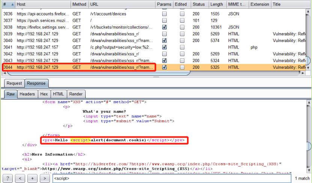Click the history table vertical scrollbar thumb
This screenshot has width=312, height=183.
[x=308, y=60]
